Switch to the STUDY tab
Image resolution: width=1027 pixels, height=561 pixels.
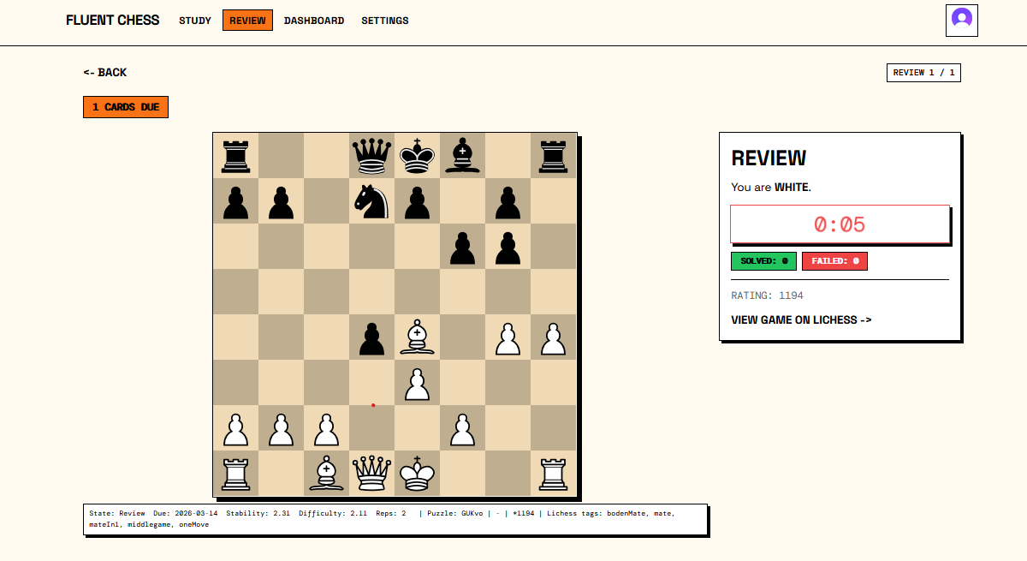click(x=194, y=21)
